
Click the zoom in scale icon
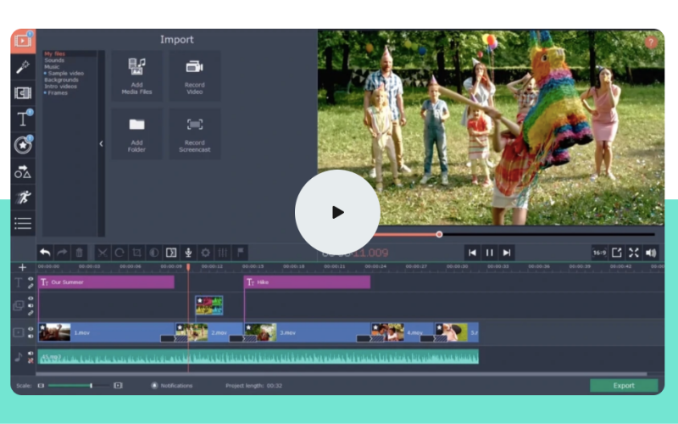click(x=118, y=386)
